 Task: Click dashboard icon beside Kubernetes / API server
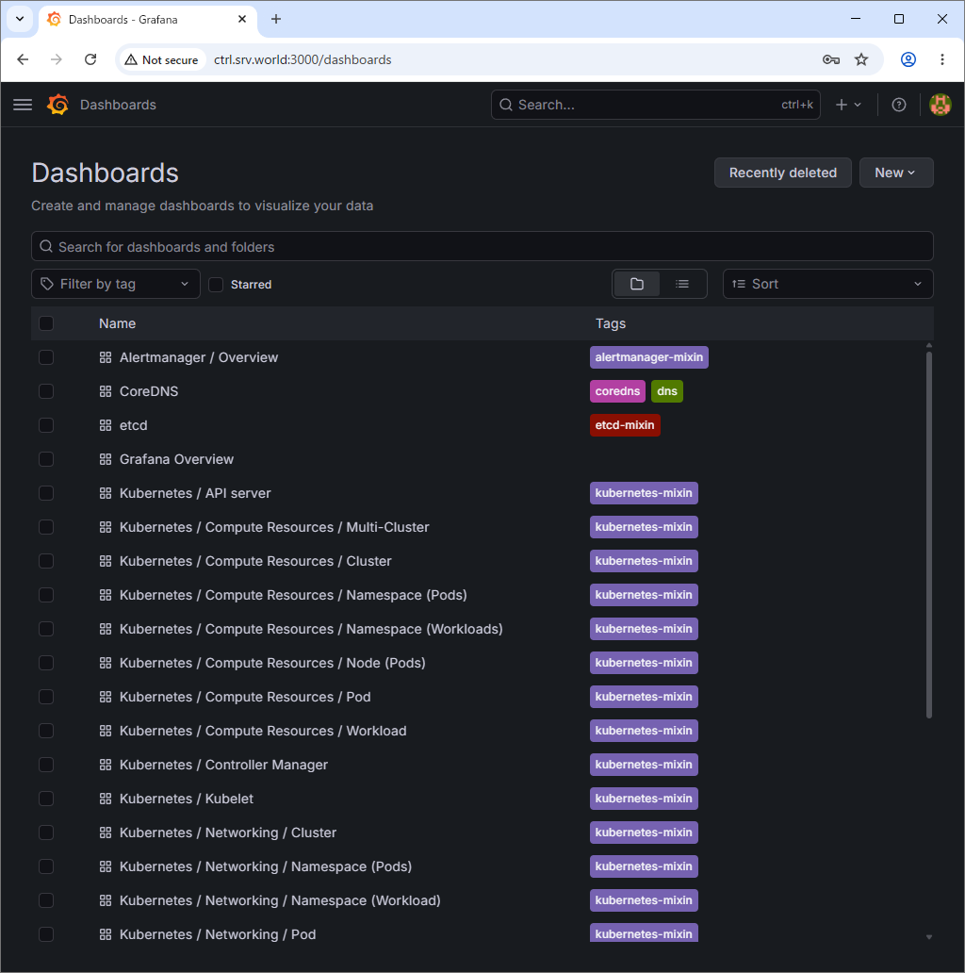106,493
